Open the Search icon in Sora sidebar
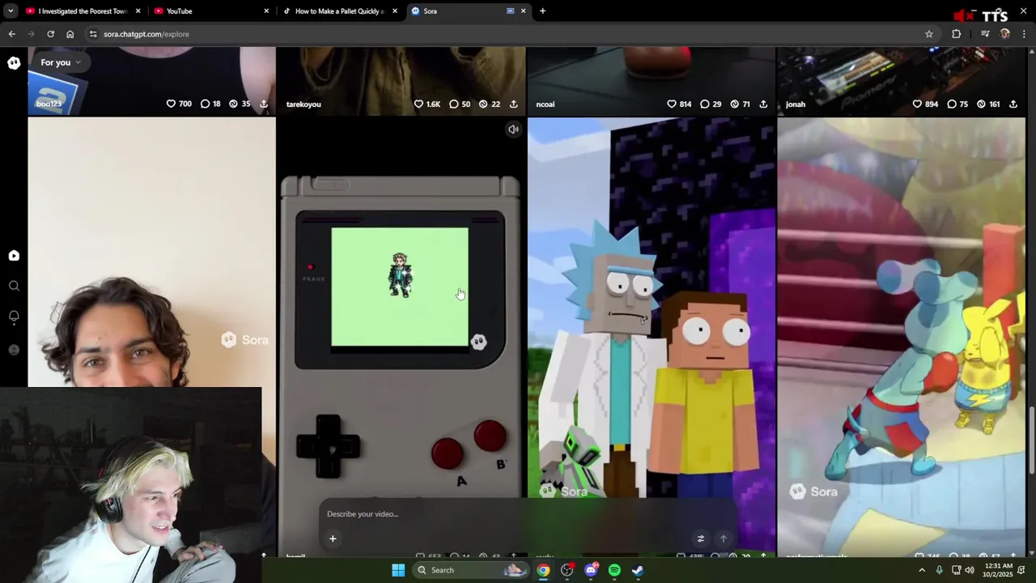This screenshot has width=1036, height=583. coord(14,286)
